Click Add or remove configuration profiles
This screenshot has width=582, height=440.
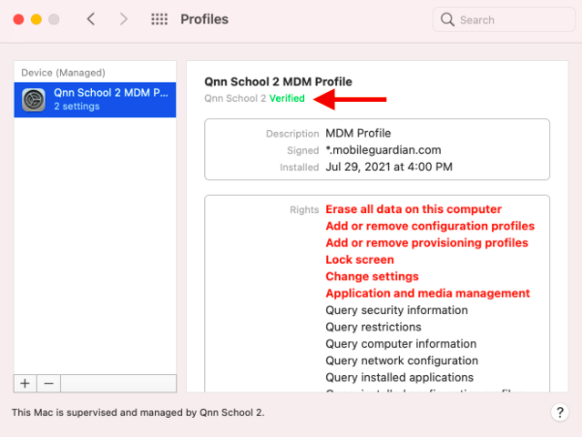coord(430,226)
